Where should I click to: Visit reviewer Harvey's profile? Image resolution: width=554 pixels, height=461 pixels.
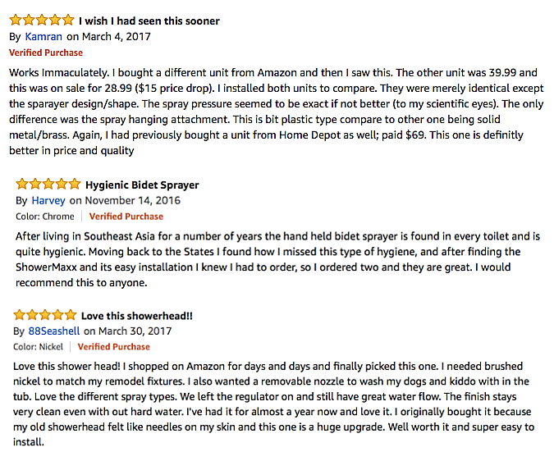point(48,200)
